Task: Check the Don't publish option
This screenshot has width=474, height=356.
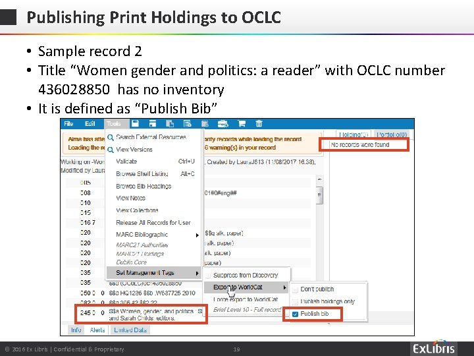Action: point(296,289)
